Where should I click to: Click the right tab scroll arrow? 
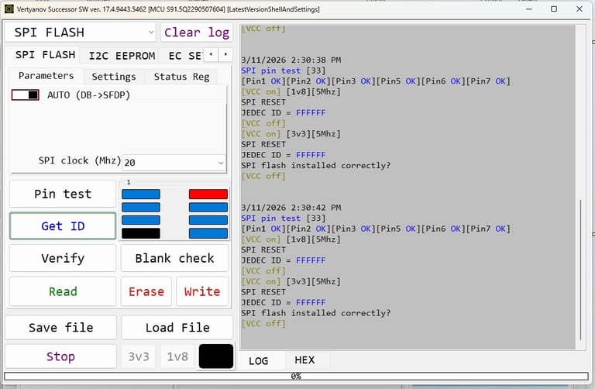click(225, 55)
